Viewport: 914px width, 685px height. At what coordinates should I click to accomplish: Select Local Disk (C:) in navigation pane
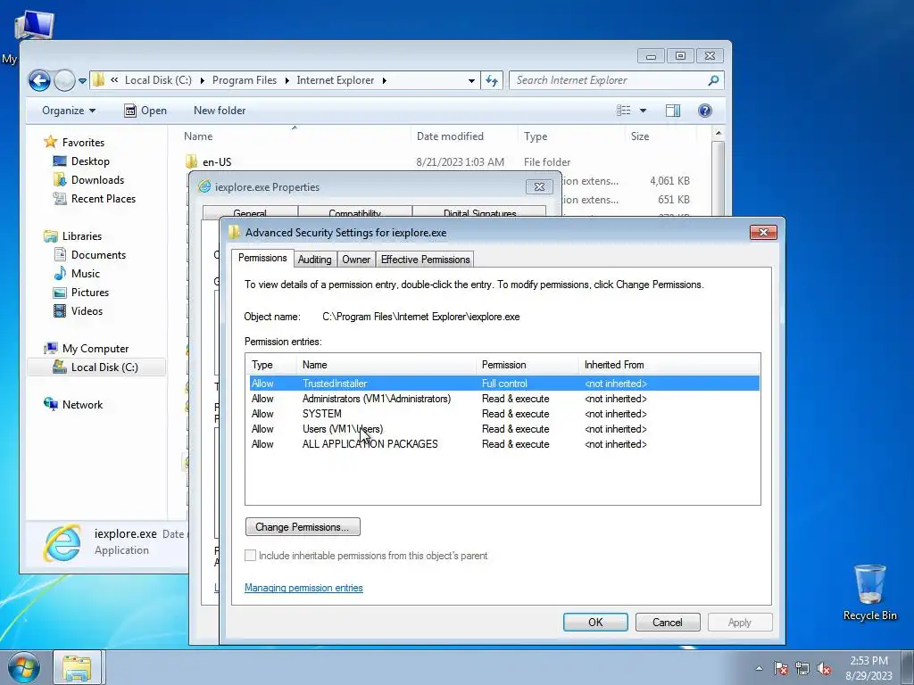click(96, 367)
